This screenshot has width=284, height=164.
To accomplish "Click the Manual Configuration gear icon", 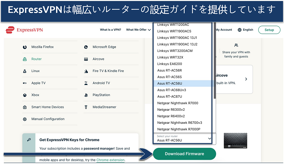I will [x=25, y=119].
